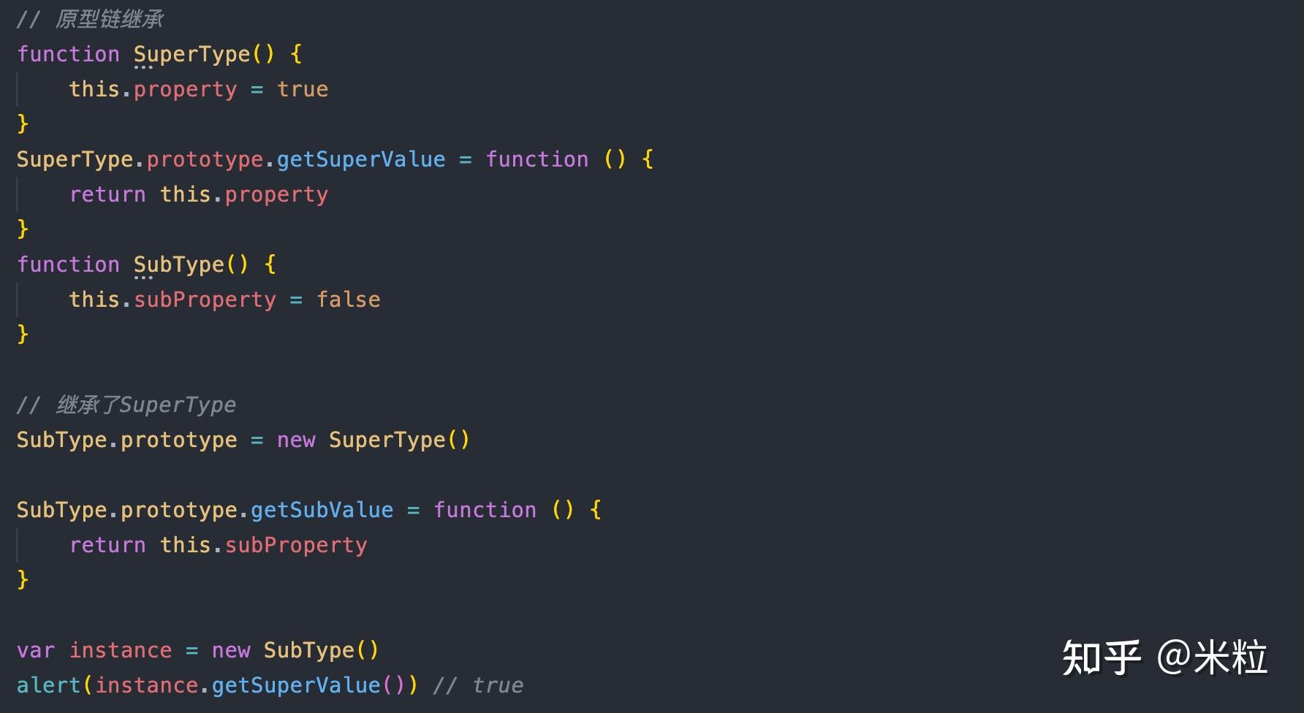Click the 知乎 @米粒 watermark
Screen dimensions: 1304x713
pos(1164,657)
